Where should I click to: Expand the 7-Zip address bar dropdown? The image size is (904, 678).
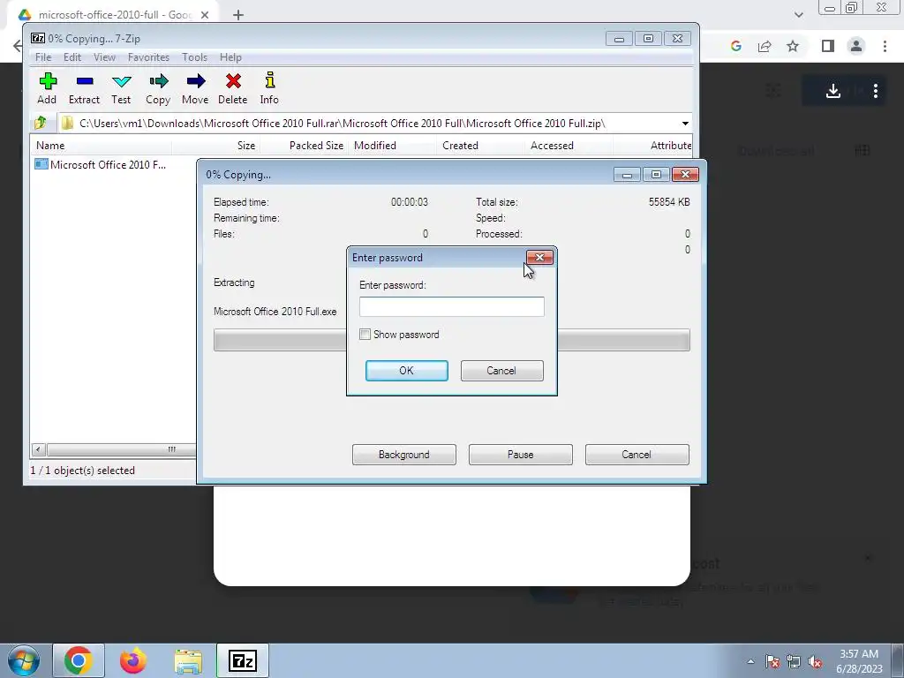[x=685, y=124]
